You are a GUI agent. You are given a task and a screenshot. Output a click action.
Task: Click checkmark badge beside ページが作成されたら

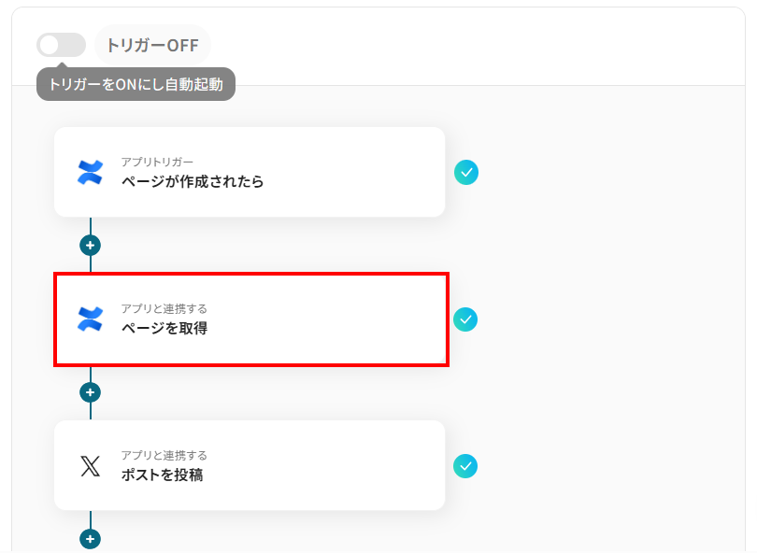tap(465, 172)
